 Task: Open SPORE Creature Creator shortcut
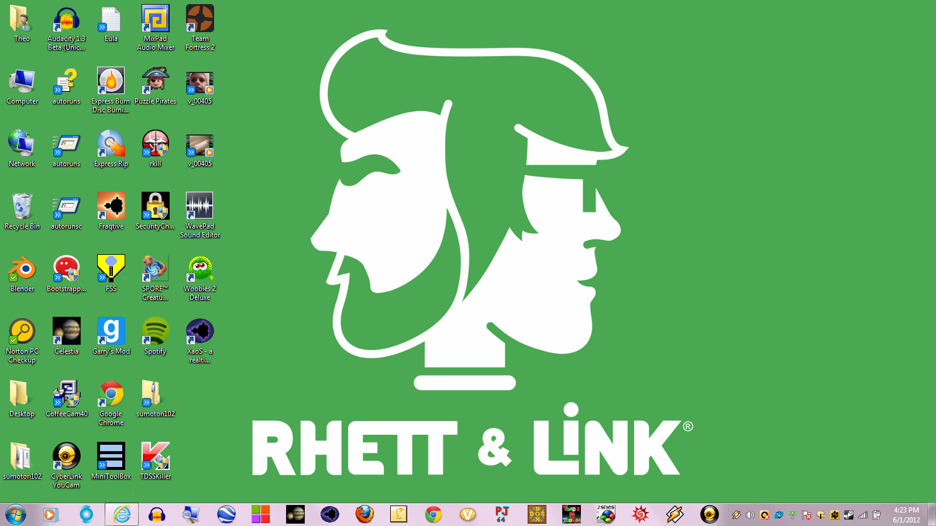click(155, 269)
